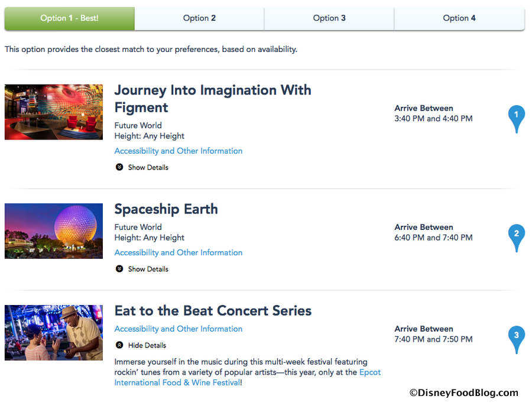532x409 pixels.
Task: Collapse Eat to the Beat Hide Details
Action: click(147, 345)
